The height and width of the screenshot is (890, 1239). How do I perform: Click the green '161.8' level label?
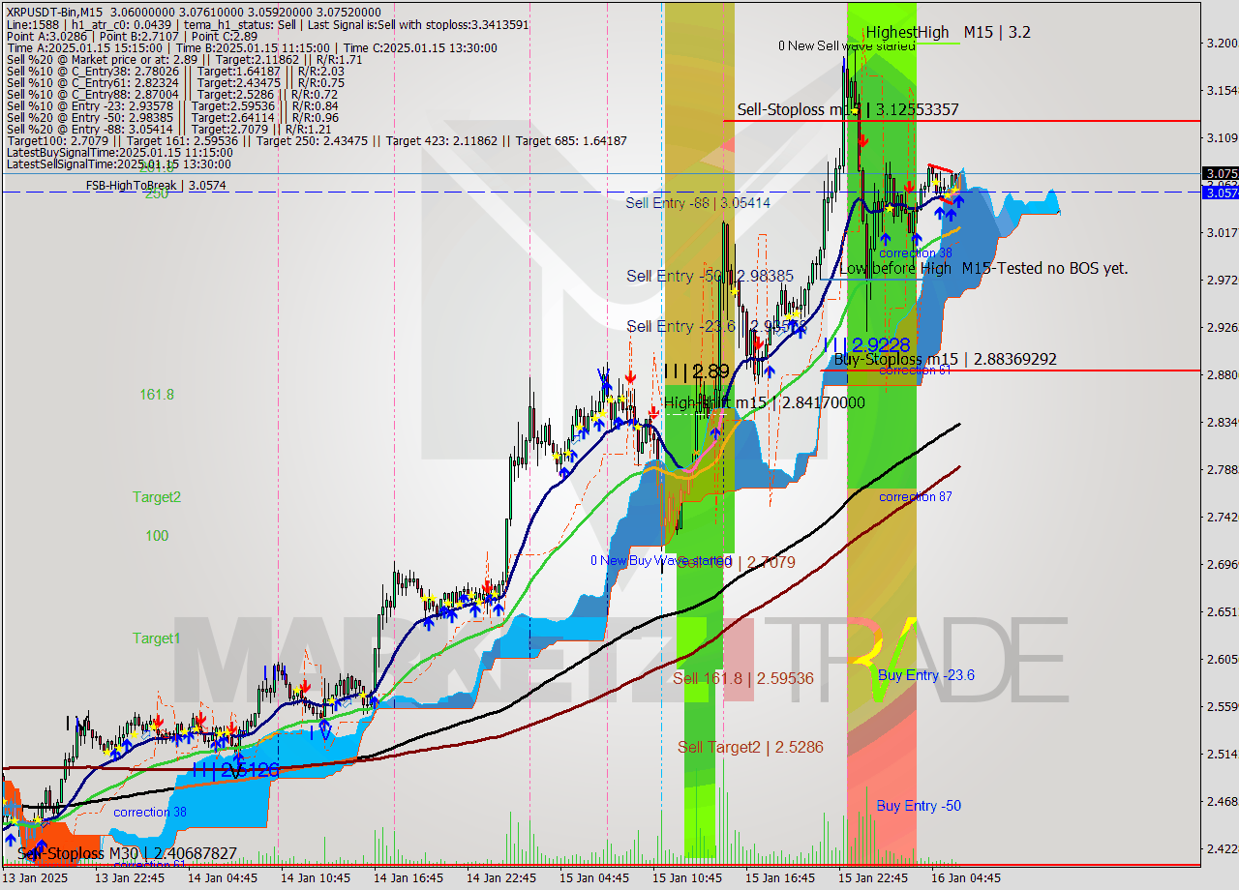pyautogui.click(x=157, y=394)
